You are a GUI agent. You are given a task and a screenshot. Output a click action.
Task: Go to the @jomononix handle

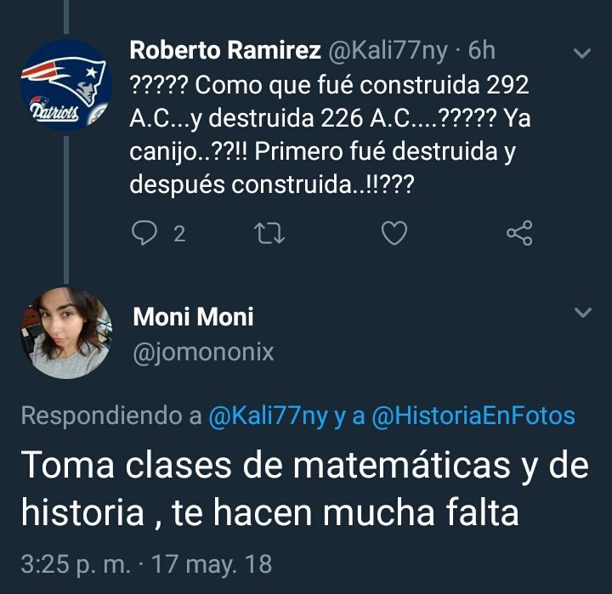(203, 352)
